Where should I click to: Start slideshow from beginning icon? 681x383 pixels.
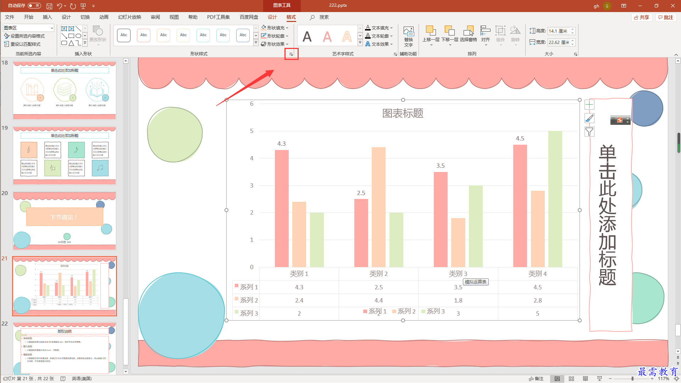pyautogui.click(x=83, y=6)
